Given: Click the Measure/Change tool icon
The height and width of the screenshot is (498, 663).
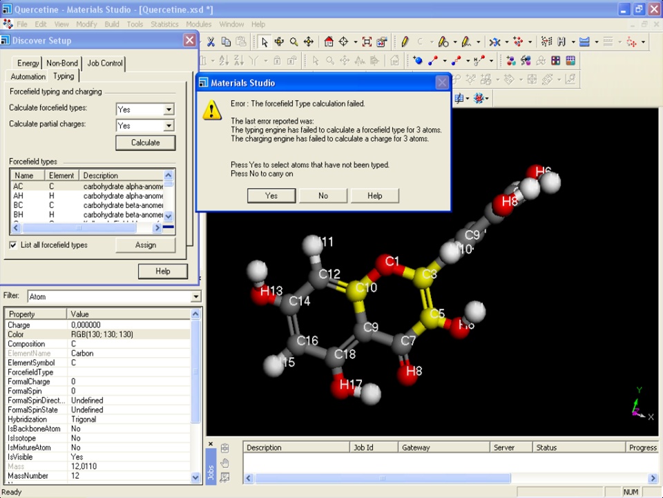Looking at the screenshot, I should (x=494, y=41).
